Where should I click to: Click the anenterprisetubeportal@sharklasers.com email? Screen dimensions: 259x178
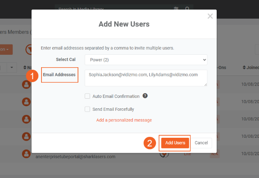point(75,157)
